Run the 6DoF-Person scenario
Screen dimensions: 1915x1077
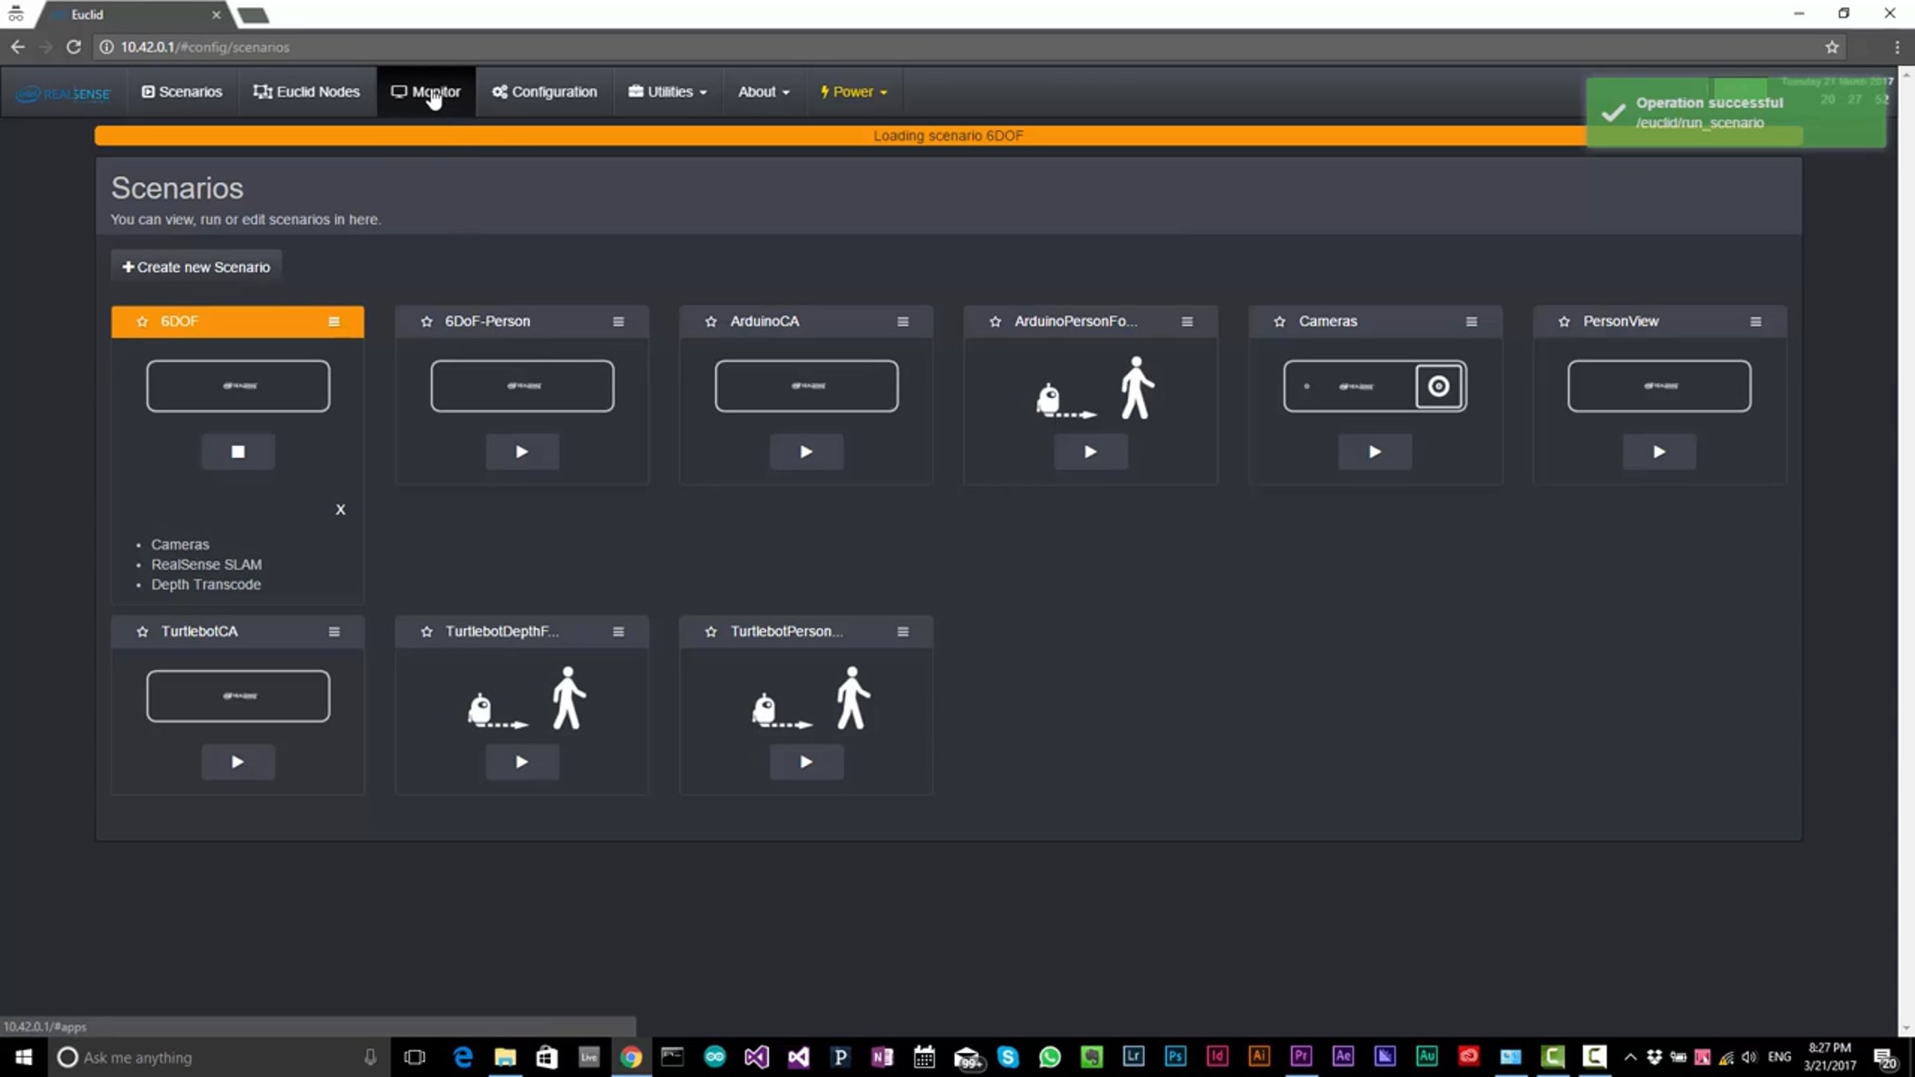click(522, 452)
